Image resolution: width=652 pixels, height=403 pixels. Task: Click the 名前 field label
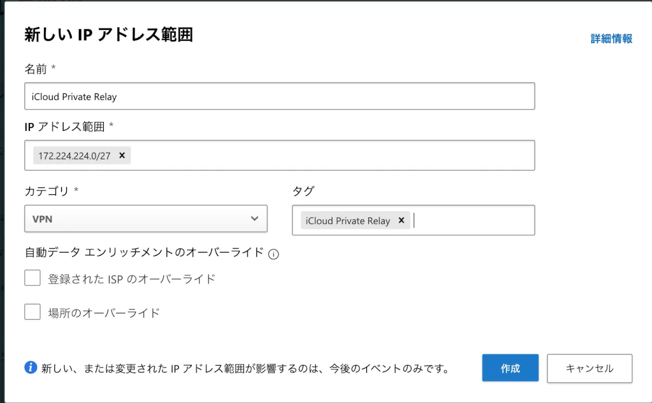(x=36, y=68)
